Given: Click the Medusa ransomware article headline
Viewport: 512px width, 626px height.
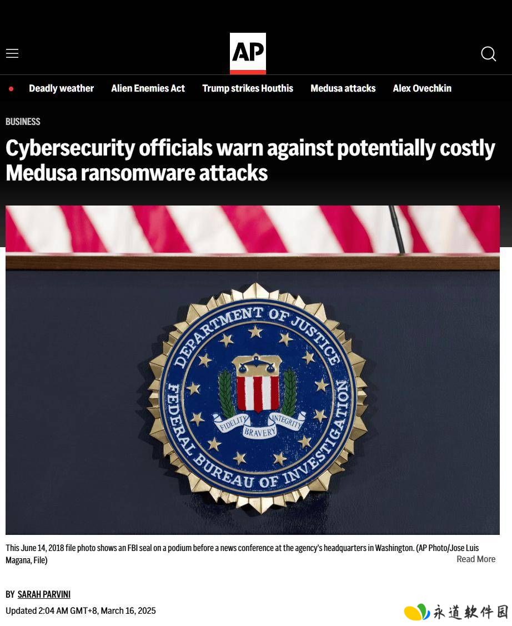Looking at the screenshot, I should click(250, 161).
